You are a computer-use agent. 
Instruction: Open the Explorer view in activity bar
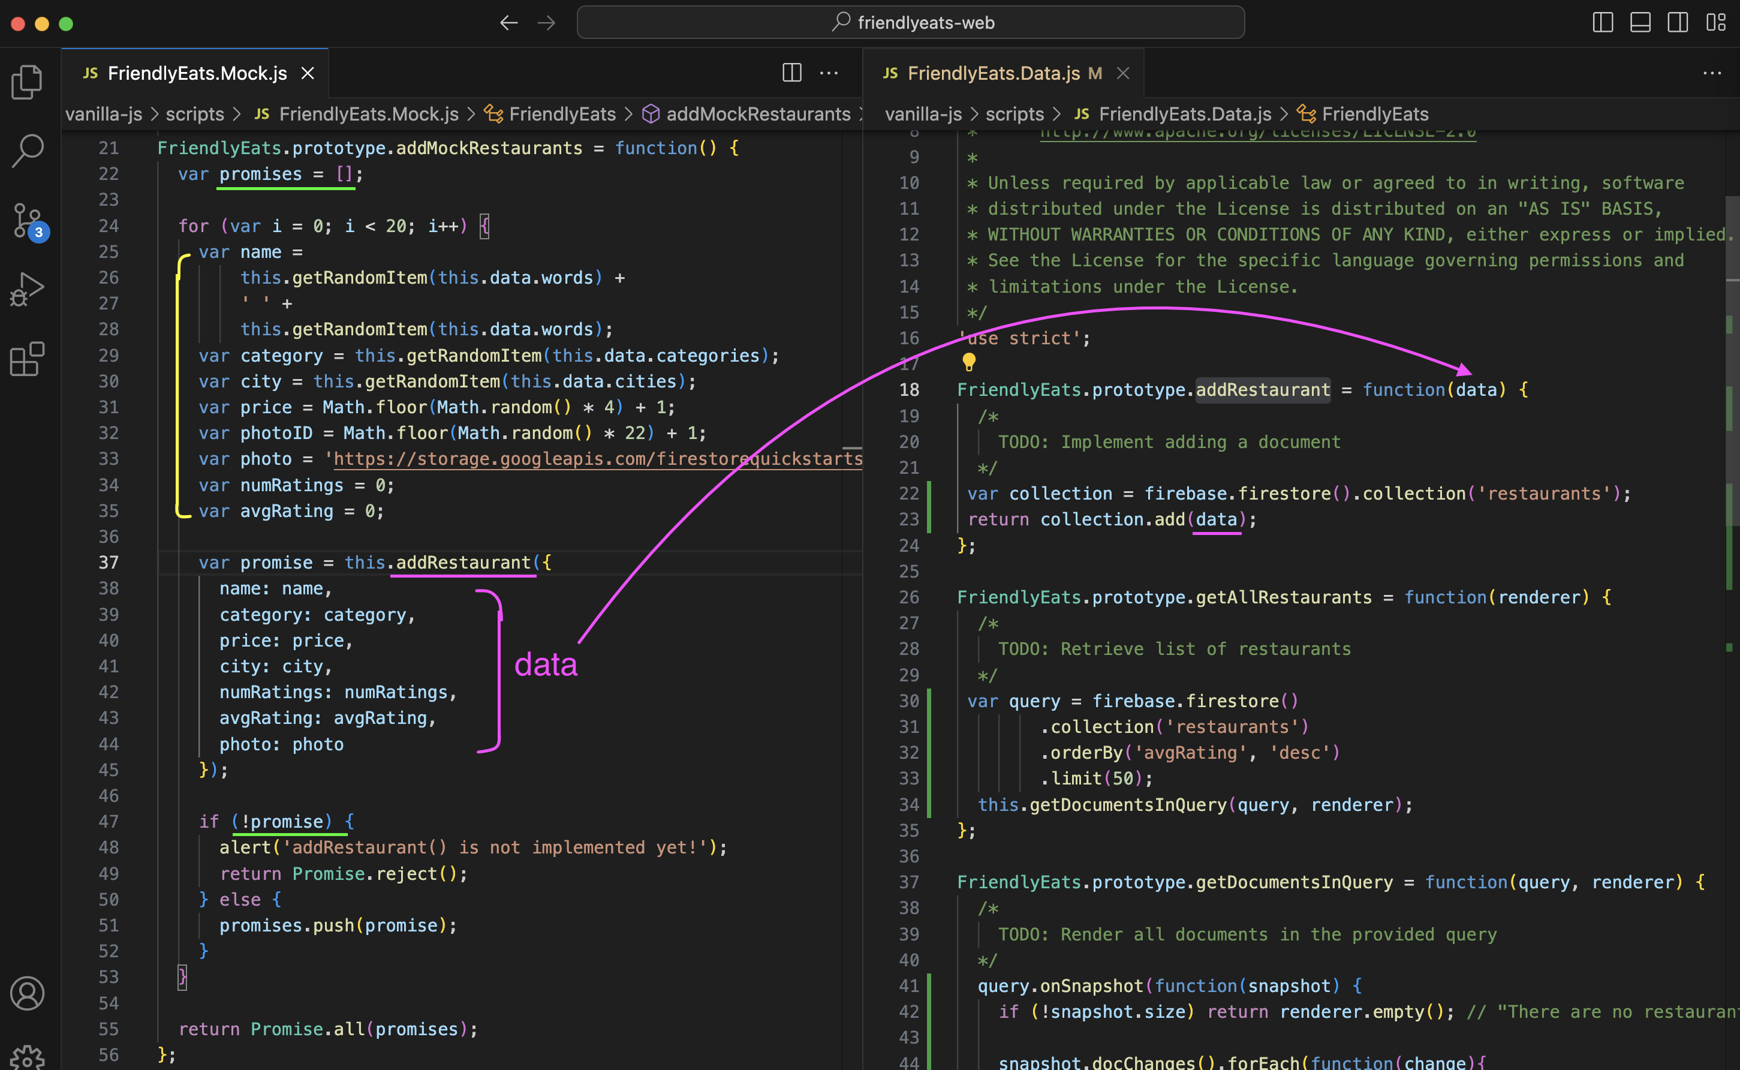point(27,82)
